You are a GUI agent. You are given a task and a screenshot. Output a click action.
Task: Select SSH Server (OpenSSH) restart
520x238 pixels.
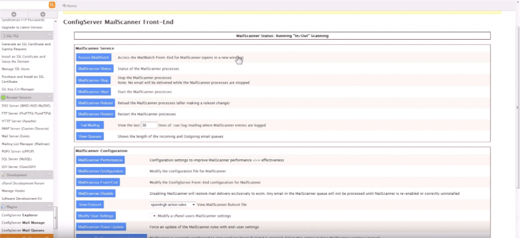19,167
